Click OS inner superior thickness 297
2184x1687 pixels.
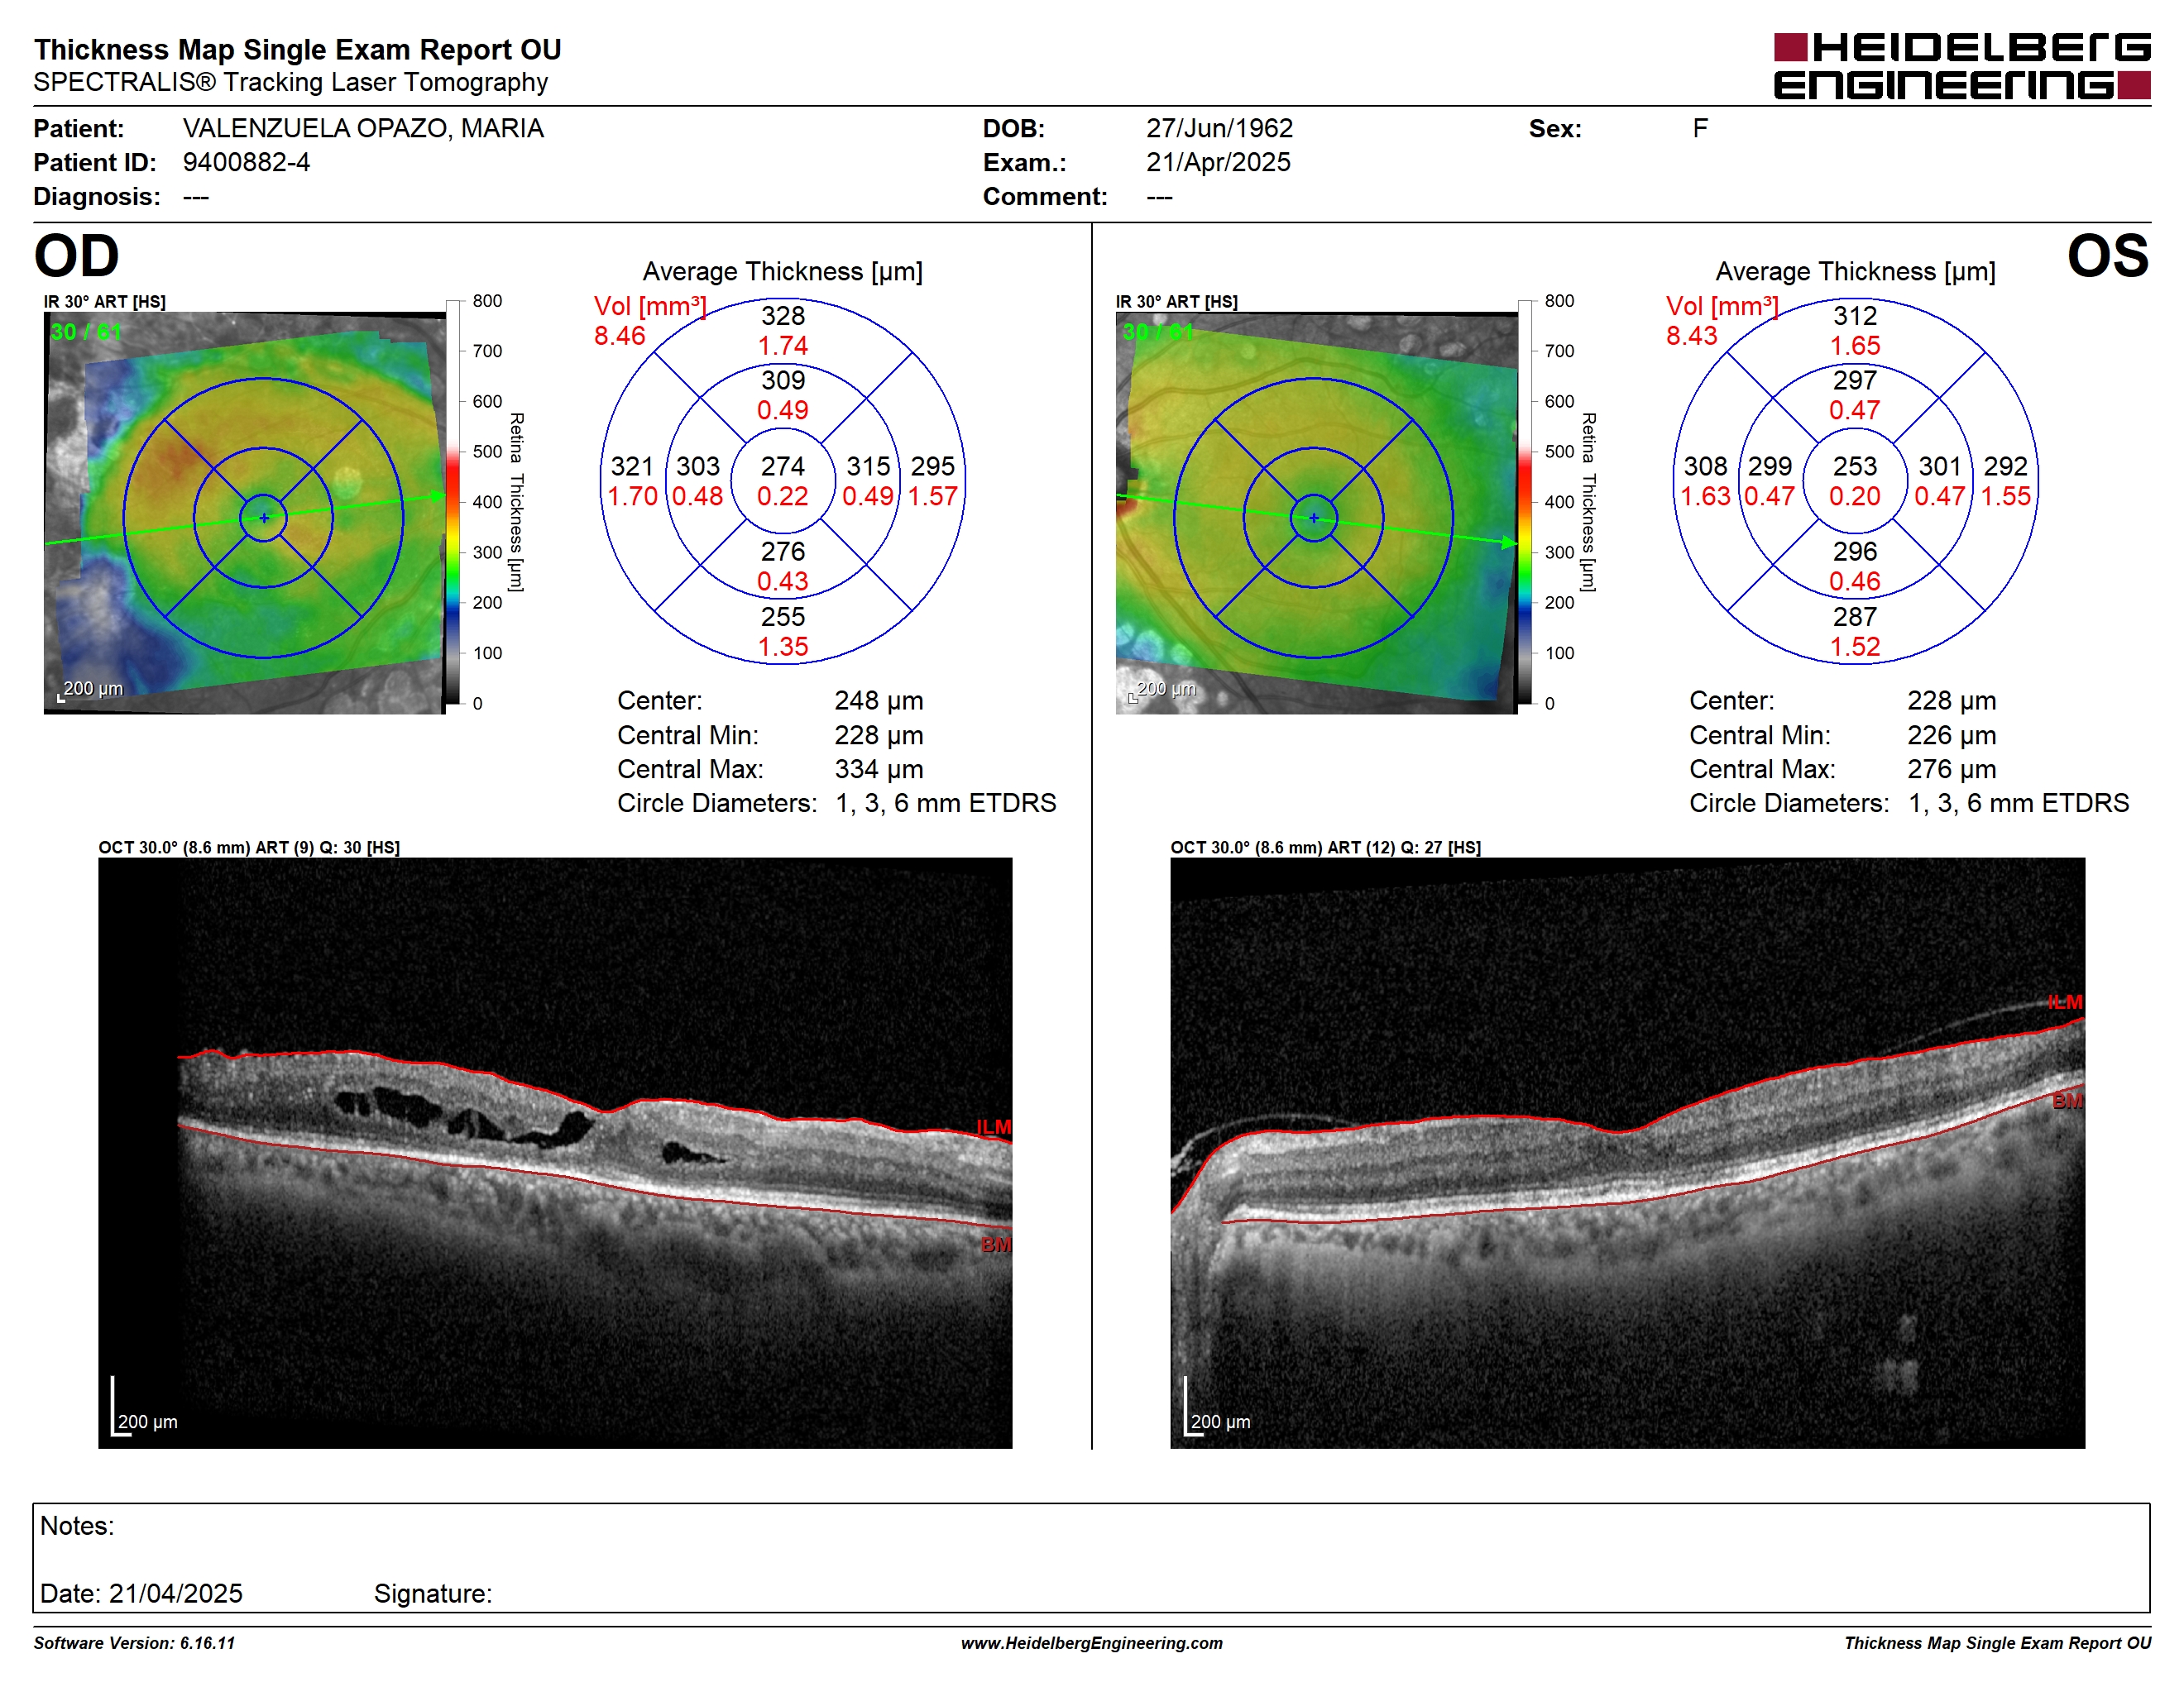pos(1855,380)
